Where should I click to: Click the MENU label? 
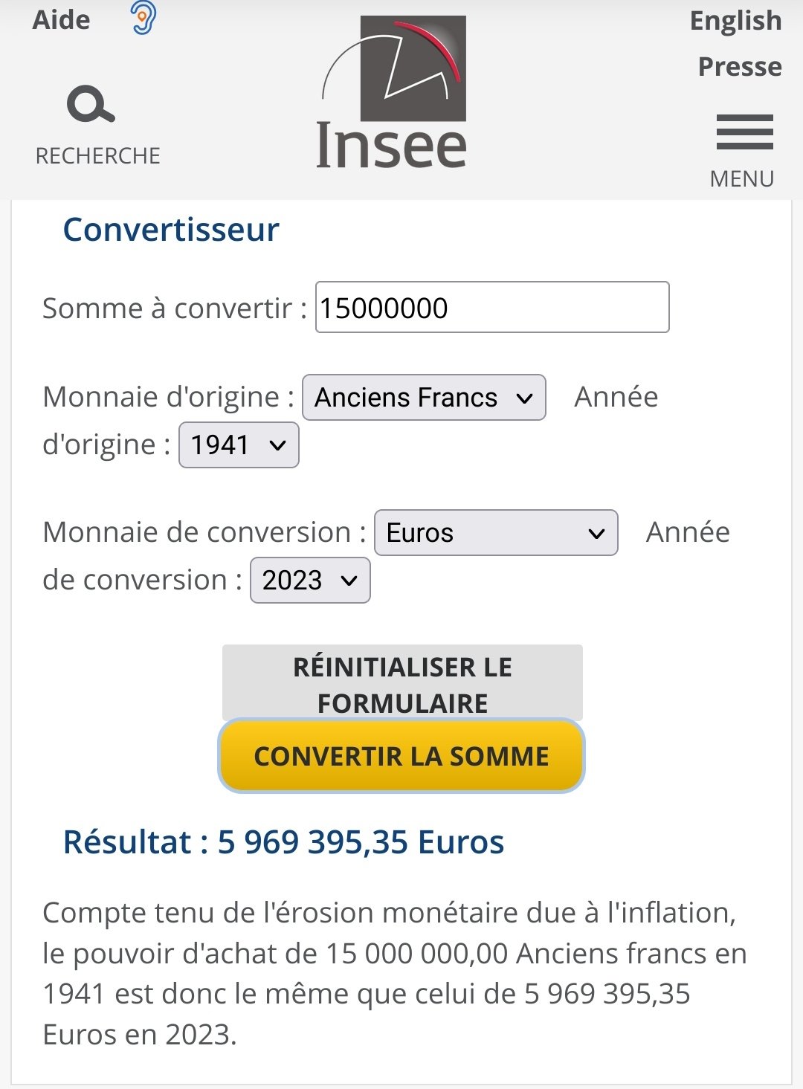coord(742,179)
